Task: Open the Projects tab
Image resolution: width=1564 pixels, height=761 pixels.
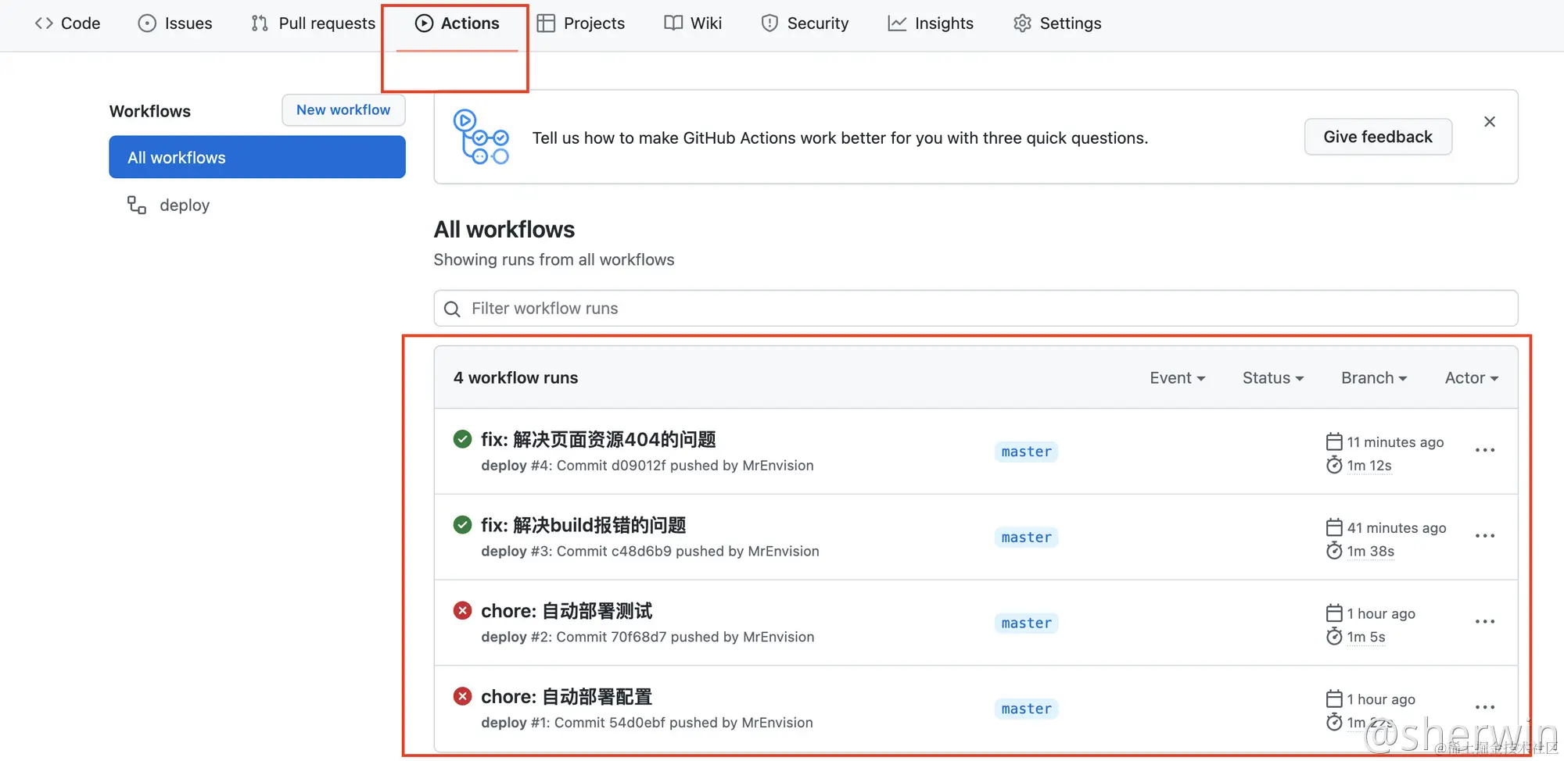Action: (581, 23)
